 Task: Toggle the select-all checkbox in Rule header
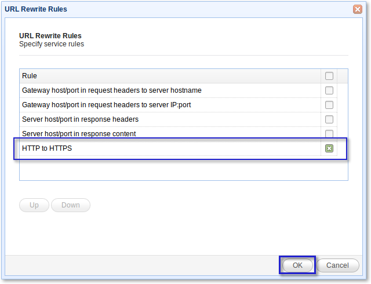tap(329, 76)
